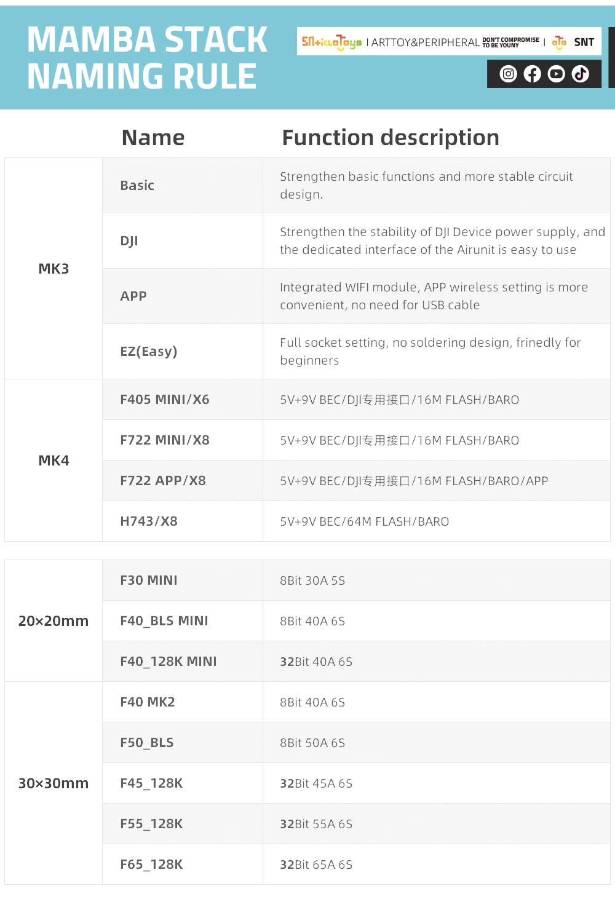The image size is (615, 910).
Task: Click the small orange toy logo beside SNT
Action: coord(558,42)
